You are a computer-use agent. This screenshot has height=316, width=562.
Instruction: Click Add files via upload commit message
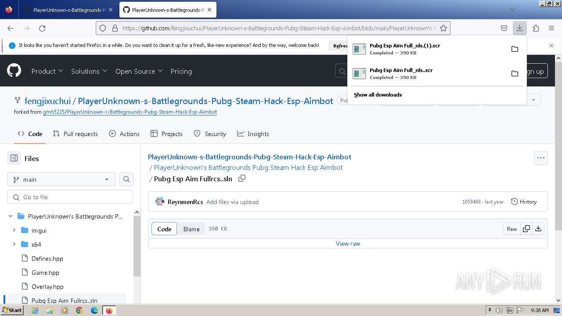click(232, 202)
